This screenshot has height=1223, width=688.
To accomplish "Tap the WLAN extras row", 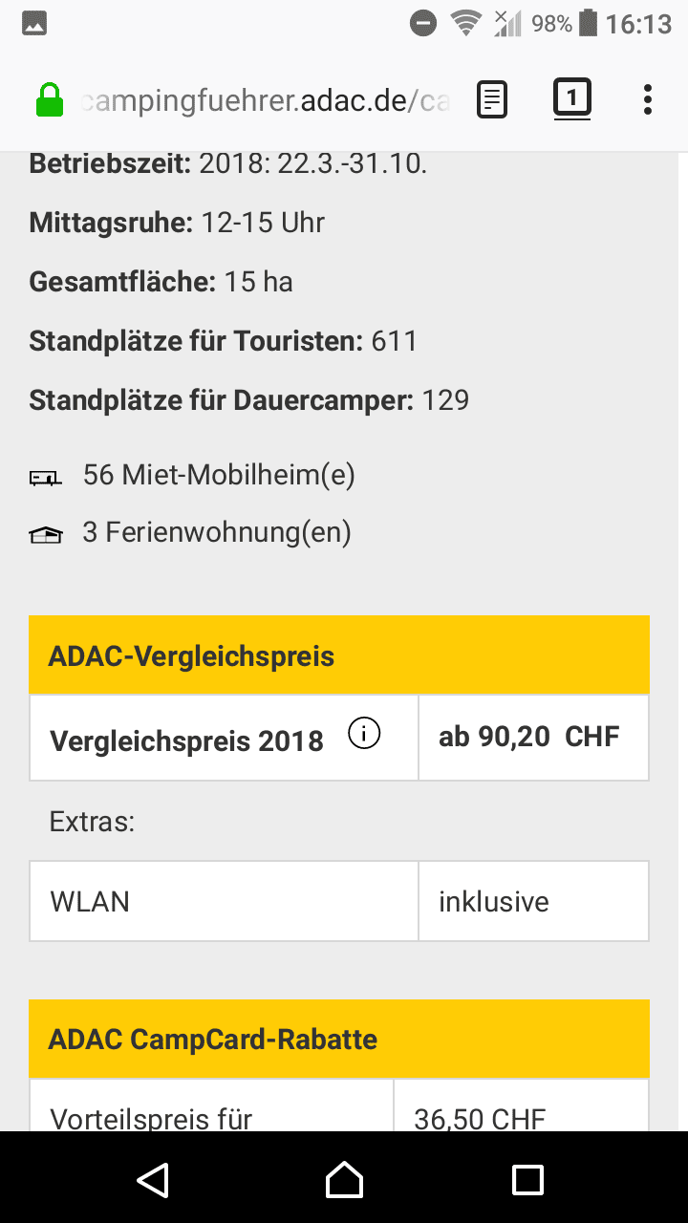I will tap(339, 901).
